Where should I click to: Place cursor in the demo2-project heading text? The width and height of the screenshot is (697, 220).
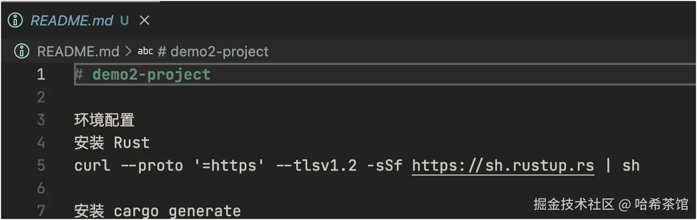click(151, 74)
